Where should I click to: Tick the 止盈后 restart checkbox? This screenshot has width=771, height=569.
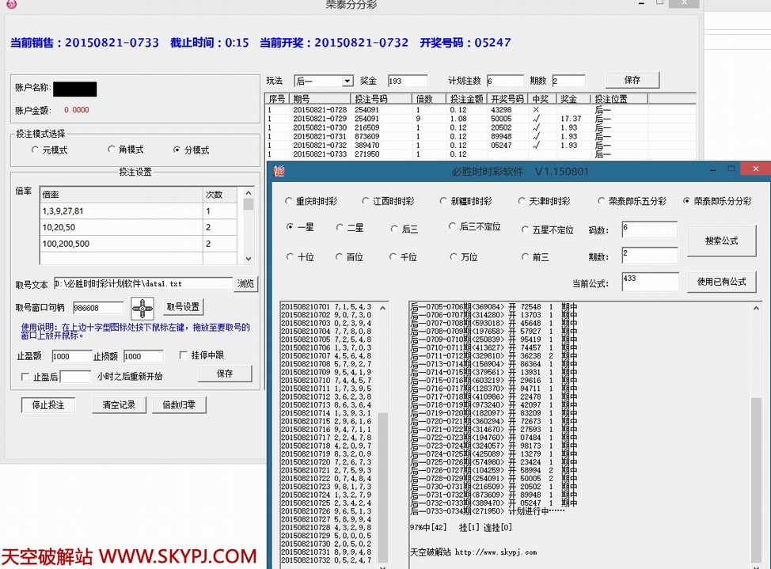25,377
